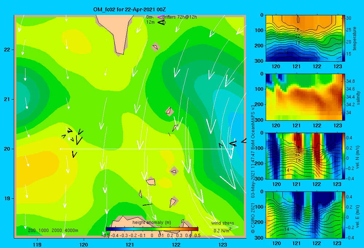Open the northward velocity section panel
Image resolution: width=364 pixels, height=248 pixels.
pos(304,156)
